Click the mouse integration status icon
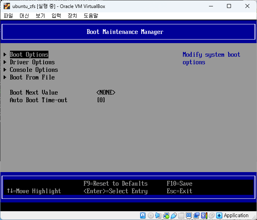Image resolution: width=257 pixels, height=220 pixels. coord(211,215)
